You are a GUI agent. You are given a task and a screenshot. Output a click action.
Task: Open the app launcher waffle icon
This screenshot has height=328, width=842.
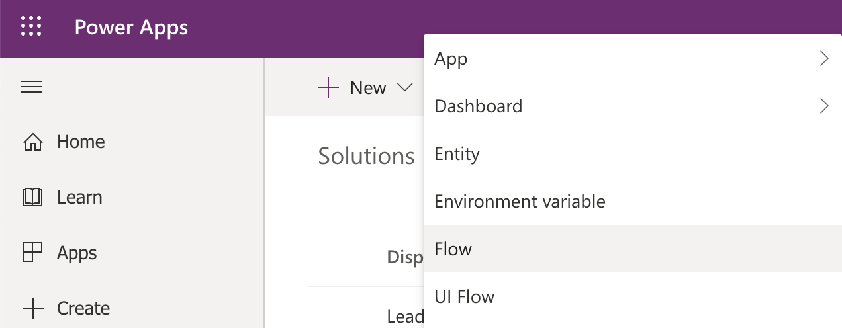pos(31,27)
